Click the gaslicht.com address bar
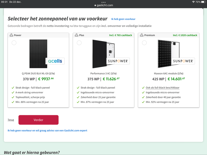The width and height of the screenshot is (207, 155). [103, 5]
